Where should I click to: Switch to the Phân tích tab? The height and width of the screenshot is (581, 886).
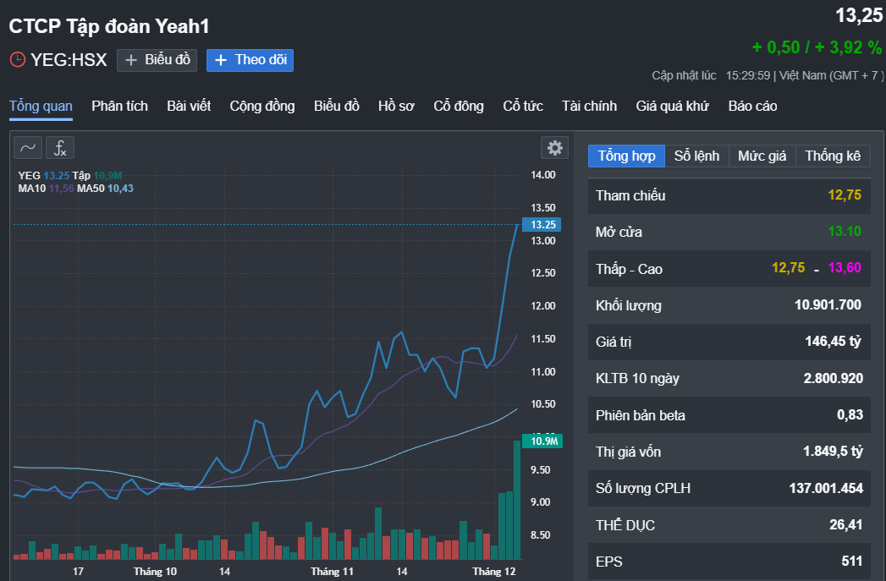tap(120, 107)
